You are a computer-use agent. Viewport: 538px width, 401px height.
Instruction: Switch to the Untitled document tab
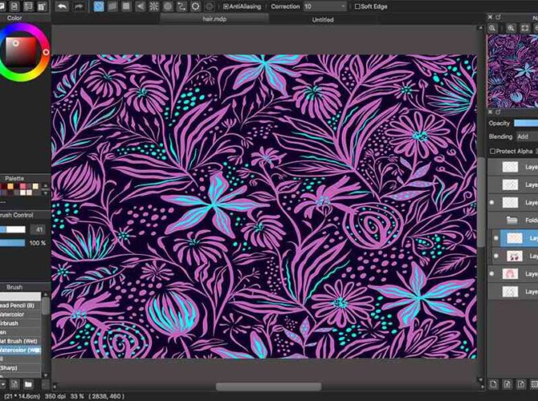323,19
